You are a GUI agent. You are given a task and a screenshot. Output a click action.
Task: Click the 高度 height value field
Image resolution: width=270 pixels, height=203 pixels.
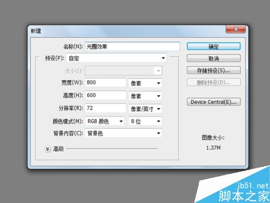click(105, 95)
